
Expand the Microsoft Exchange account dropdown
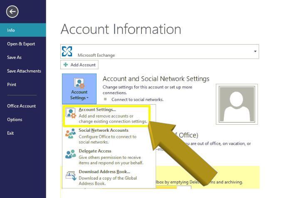tap(255, 51)
